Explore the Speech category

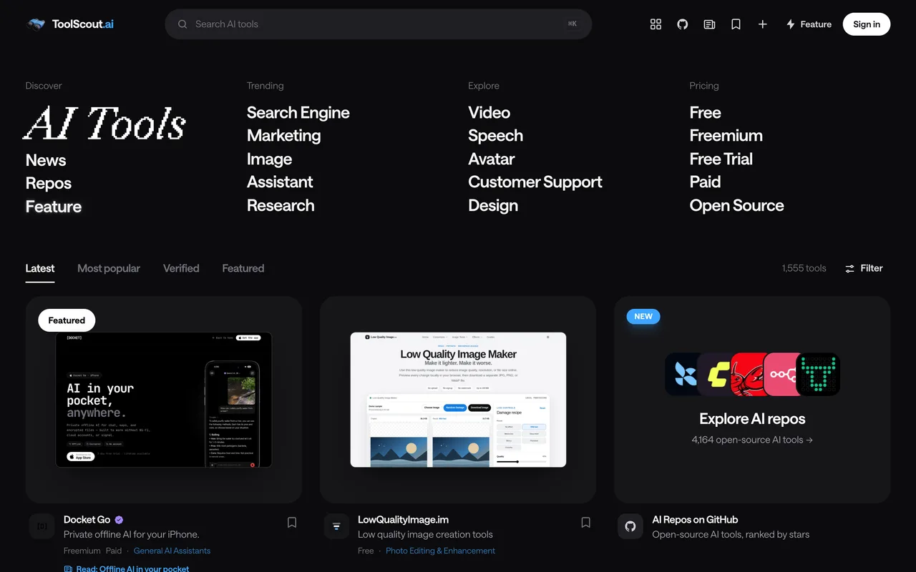(496, 135)
